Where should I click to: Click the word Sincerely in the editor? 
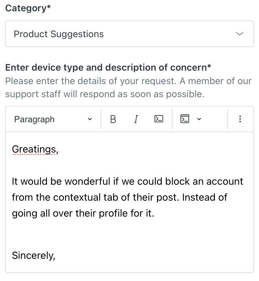[x=33, y=255]
